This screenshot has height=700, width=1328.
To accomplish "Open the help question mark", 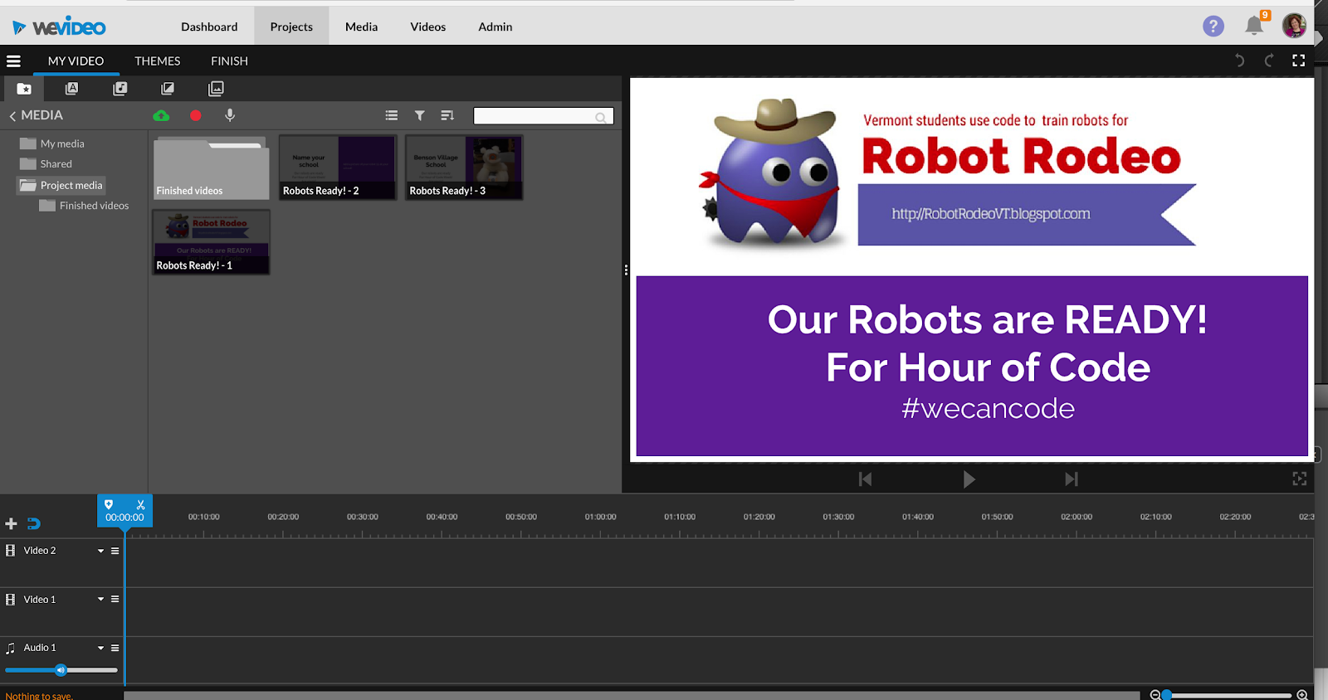I will click(x=1213, y=27).
